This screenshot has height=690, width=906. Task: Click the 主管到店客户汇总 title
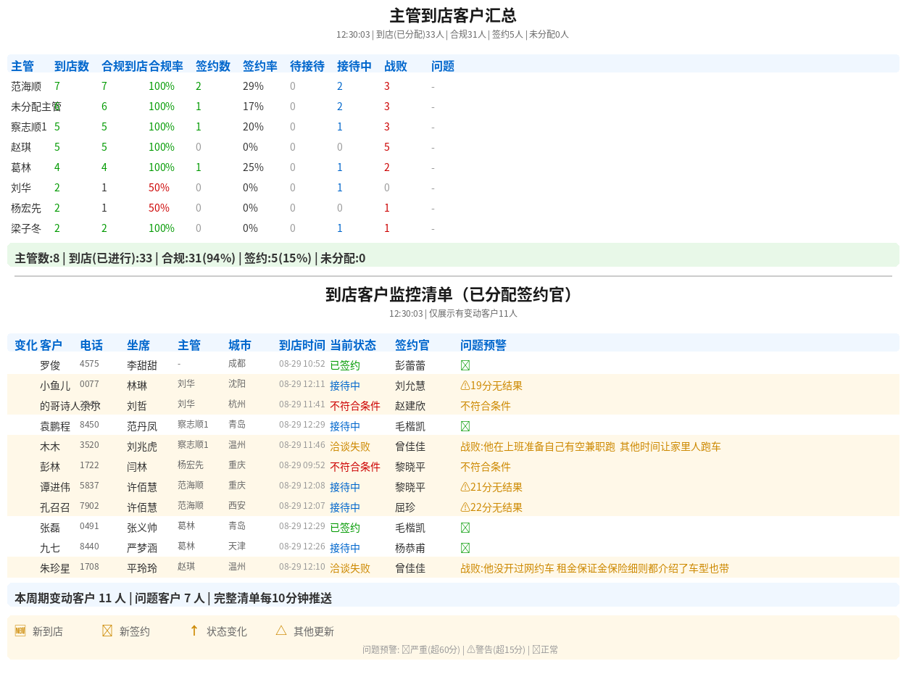point(453,16)
